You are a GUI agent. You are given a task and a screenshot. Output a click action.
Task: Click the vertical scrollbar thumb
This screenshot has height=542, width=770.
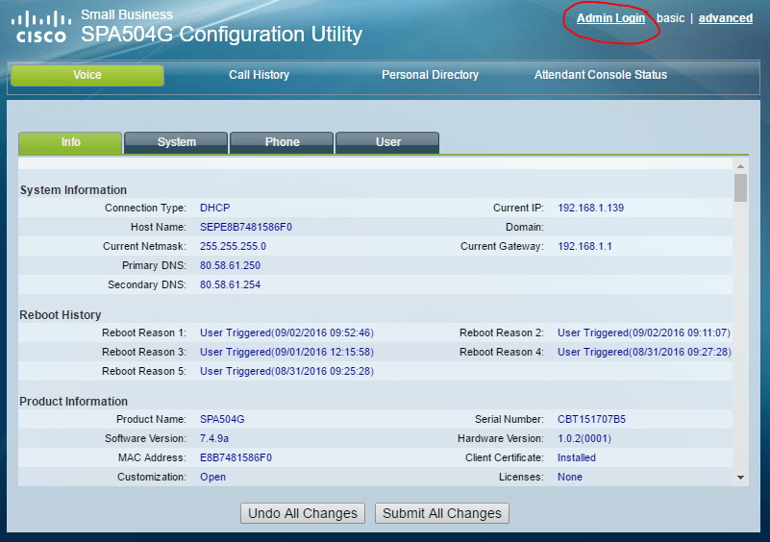point(740,188)
